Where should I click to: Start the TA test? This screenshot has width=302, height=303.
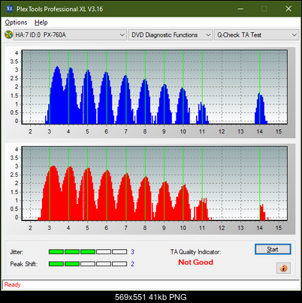point(273,249)
